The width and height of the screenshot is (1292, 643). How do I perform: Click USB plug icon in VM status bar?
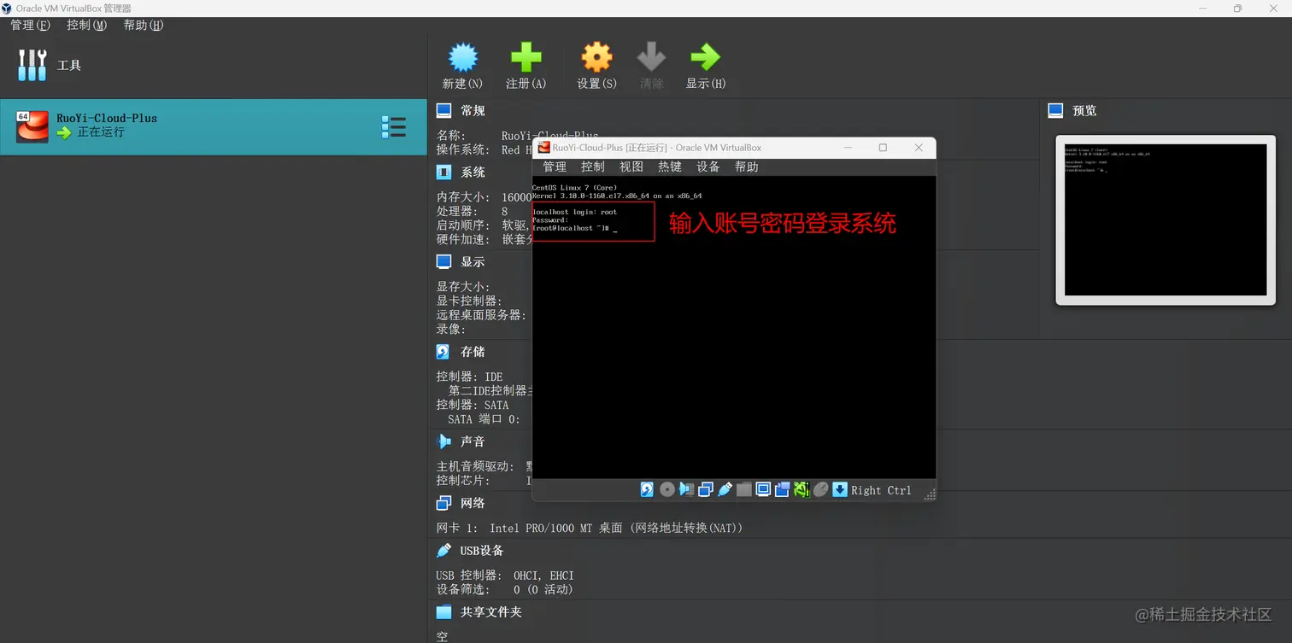click(x=725, y=489)
